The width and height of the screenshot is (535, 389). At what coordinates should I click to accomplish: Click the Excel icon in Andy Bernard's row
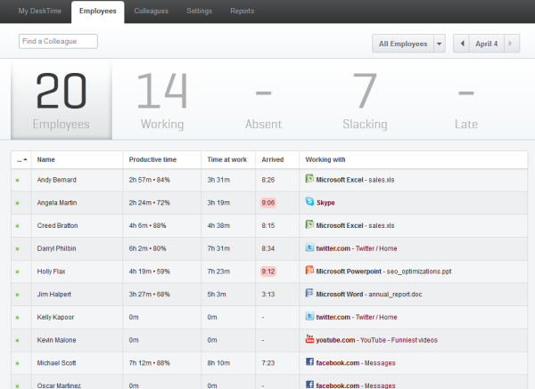pyautogui.click(x=309, y=180)
